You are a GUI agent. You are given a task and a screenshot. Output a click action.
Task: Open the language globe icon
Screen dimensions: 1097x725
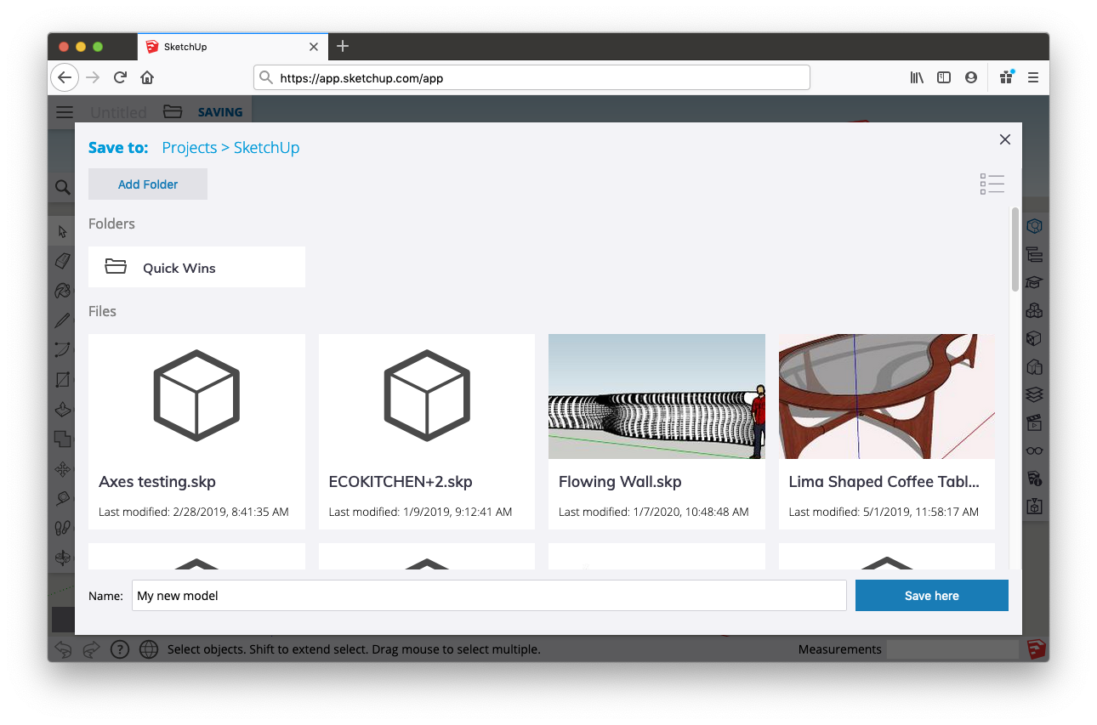[x=149, y=649]
